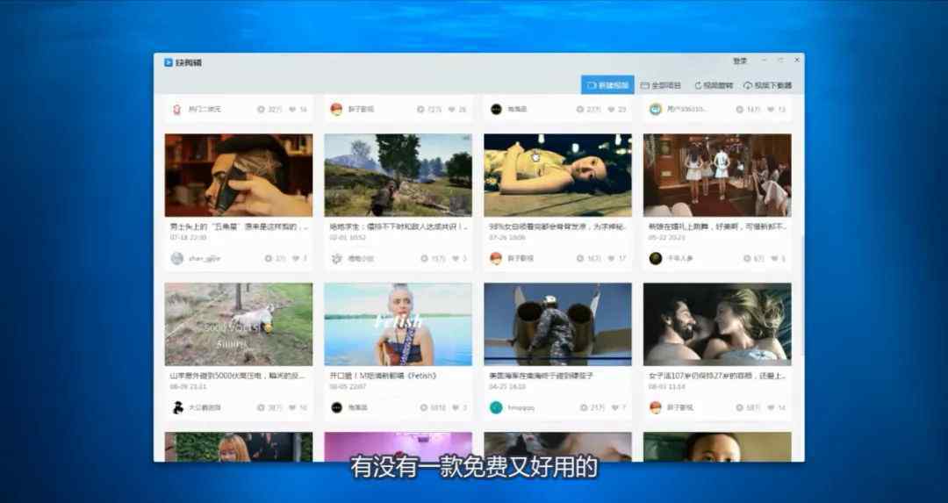Open thumbnail of couple lying in bed

pyautogui.click(x=717, y=324)
